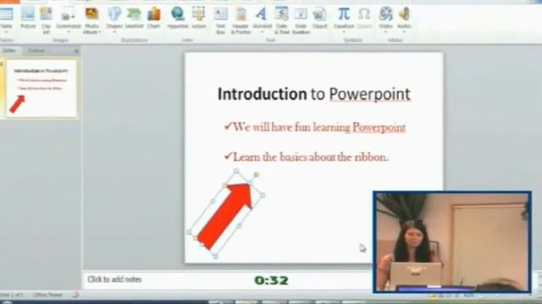Click the green rotation handle of the arrow
Image resolution: width=542 pixels, height=304 pixels.
pos(256,175)
